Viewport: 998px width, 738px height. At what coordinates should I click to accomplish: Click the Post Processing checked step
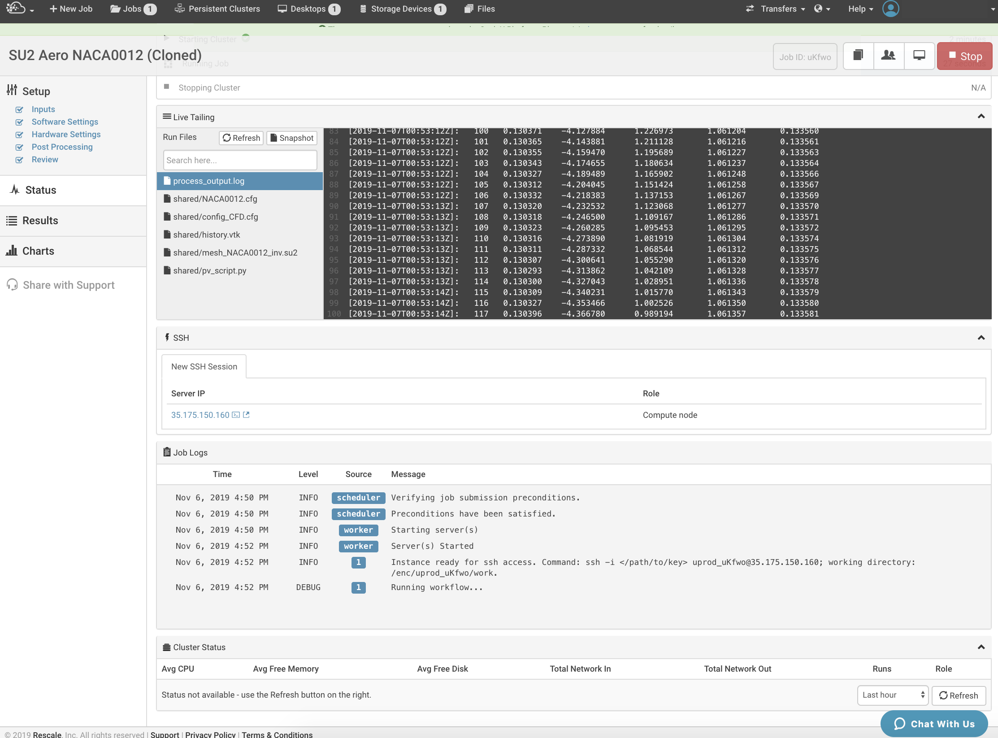[62, 147]
